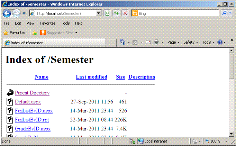Click the blue Help question mark icon
This screenshot has width=236, height=146.
click(x=220, y=43)
